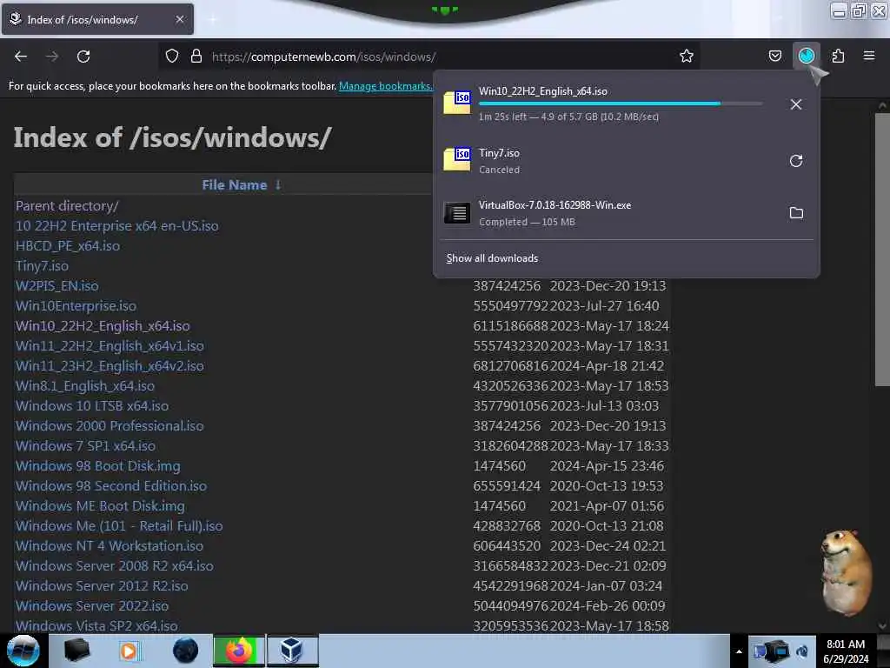Image resolution: width=890 pixels, height=668 pixels.
Task: Download Windows Me (101 - Retail Full).iso
Action: tap(119, 525)
